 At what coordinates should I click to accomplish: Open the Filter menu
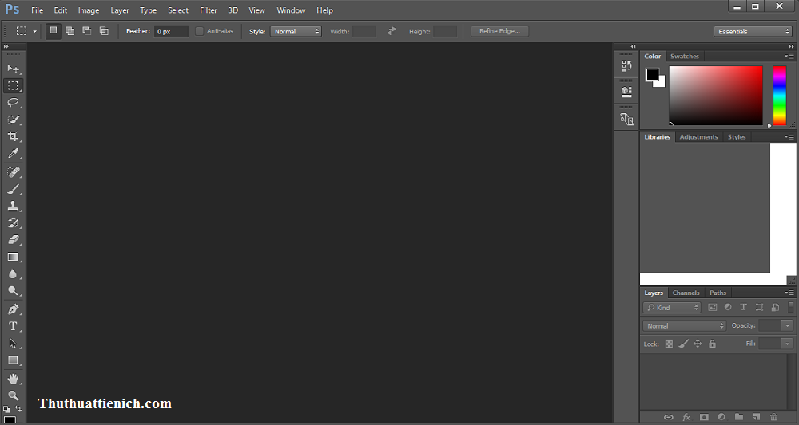click(x=209, y=10)
